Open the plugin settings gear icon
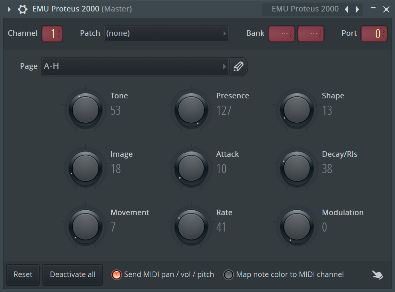 click(x=22, y=9)
